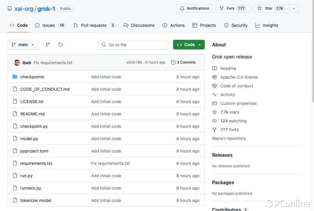Open the Actions tab
314x211 pixels.
coord(174,25)
